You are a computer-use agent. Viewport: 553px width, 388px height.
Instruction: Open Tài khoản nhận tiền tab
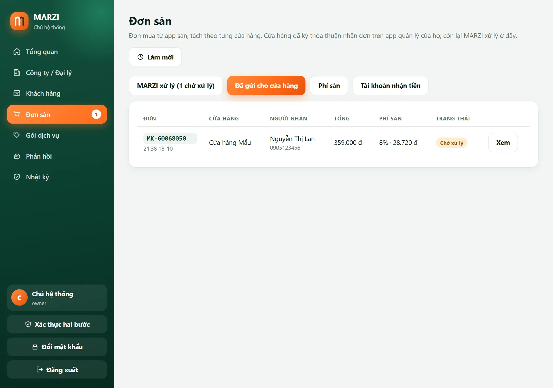pyautogui.click(x=391, y=86)
